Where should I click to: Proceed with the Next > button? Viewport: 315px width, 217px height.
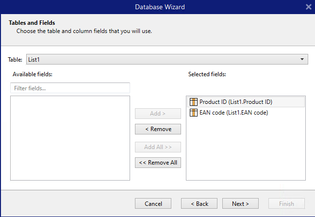240,203
